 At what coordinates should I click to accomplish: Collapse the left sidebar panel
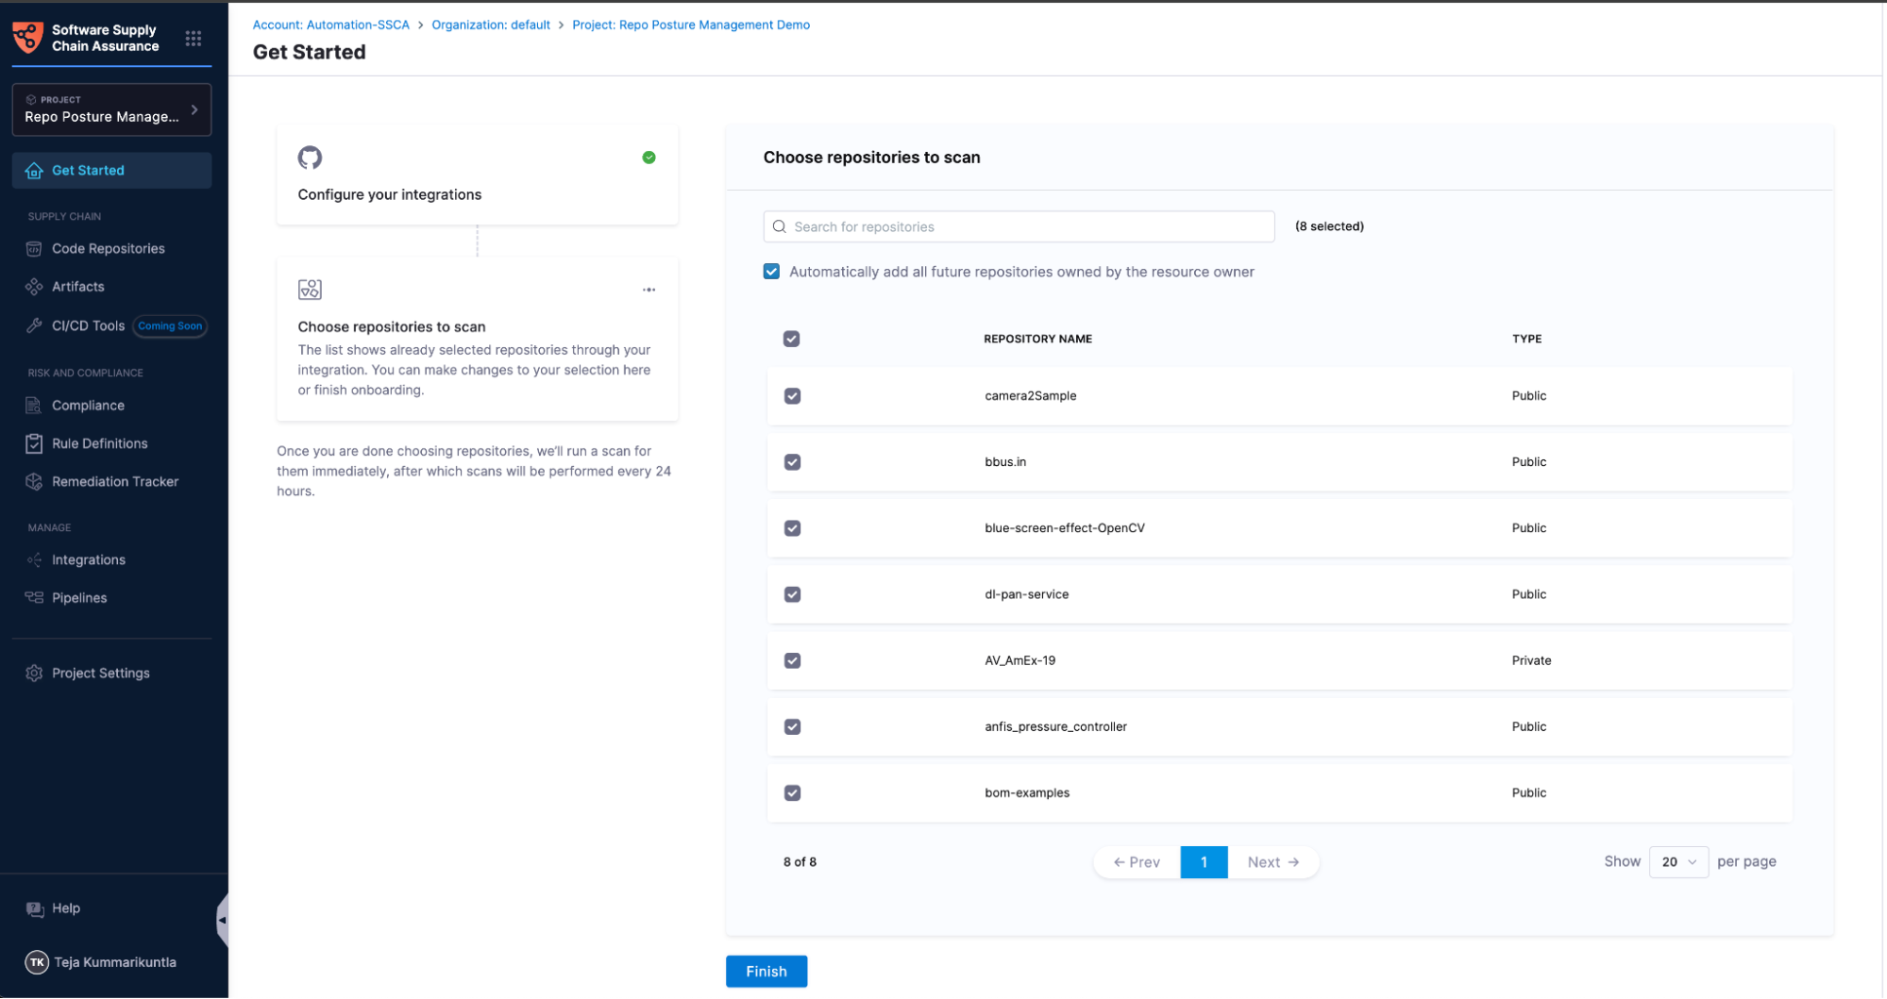[222, 920]
